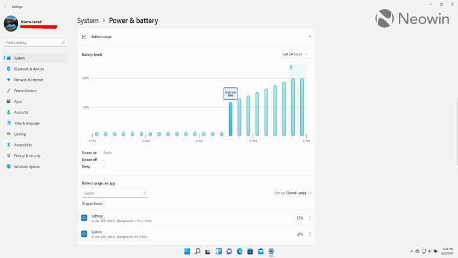Viewport: 458px width, 258px height.
Task: Go to Windows Update
Action: click(x=36, y=166)
